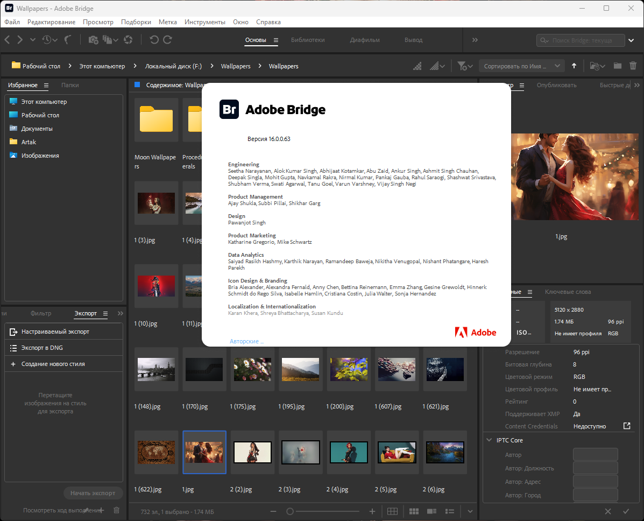
Task: Select Настраиваемый экспорт preset
Action: [x=63, y=332]
